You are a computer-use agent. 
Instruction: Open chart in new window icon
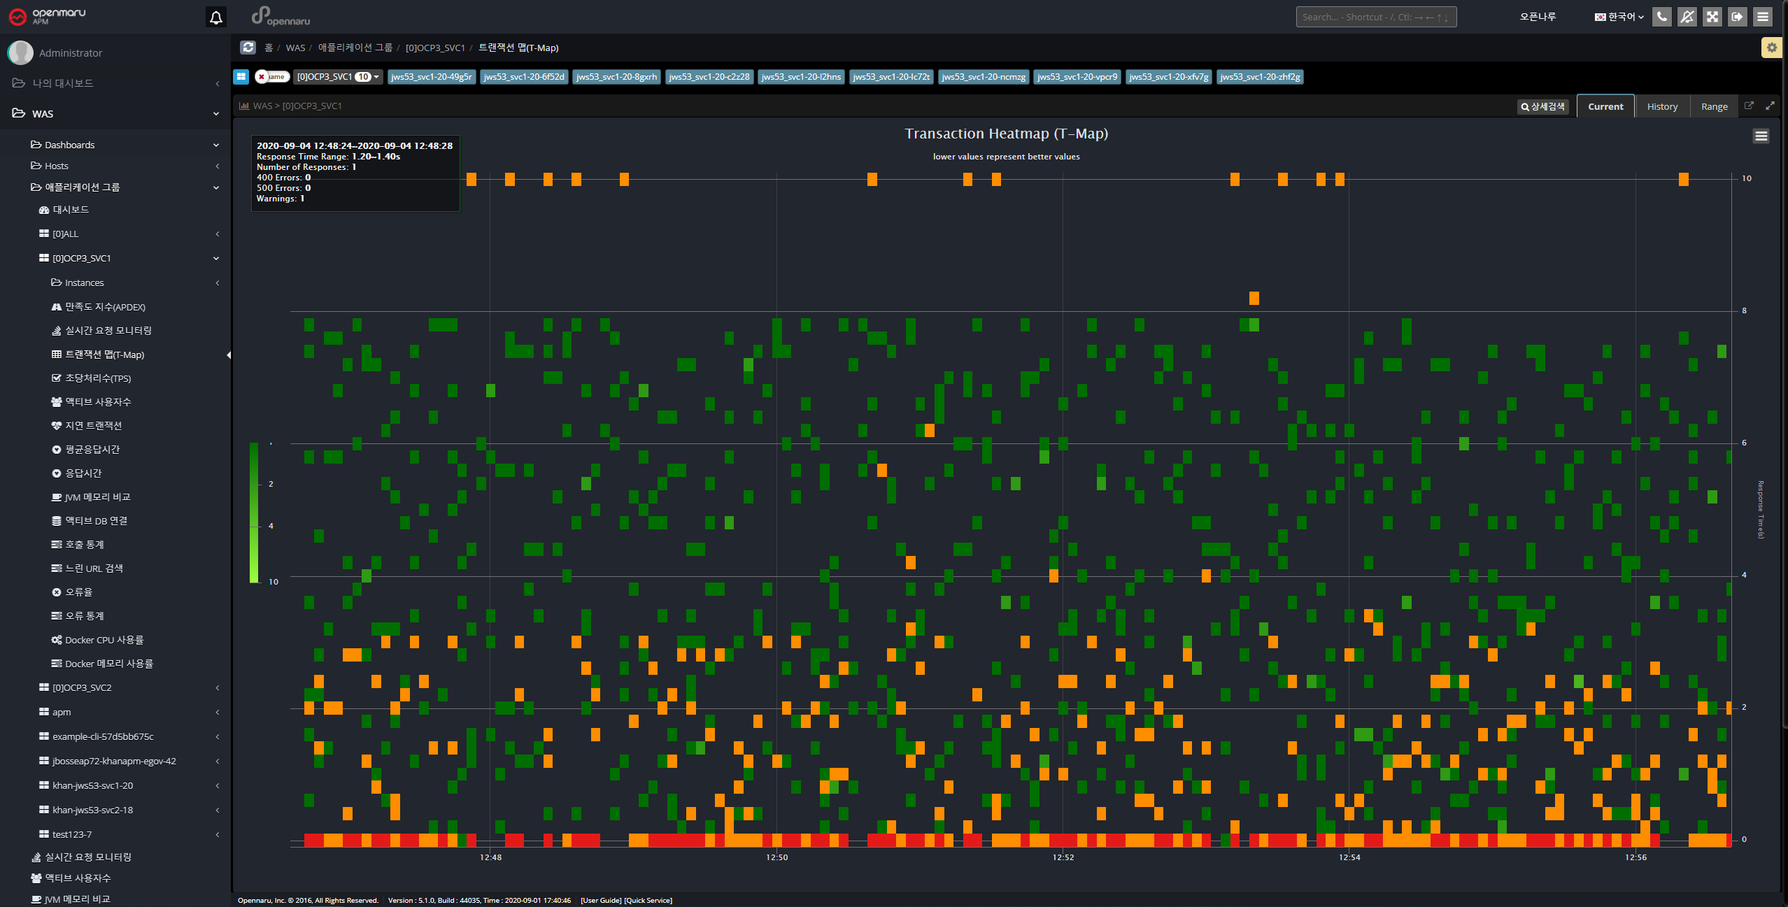[x=1749, y=106]
